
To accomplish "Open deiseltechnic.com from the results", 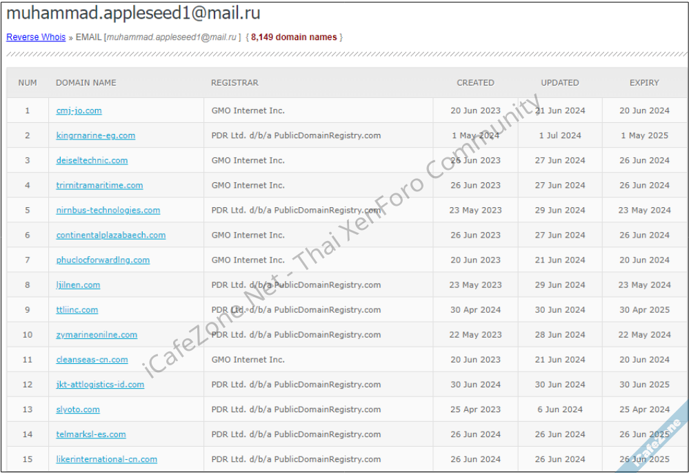I will [92, 160].
